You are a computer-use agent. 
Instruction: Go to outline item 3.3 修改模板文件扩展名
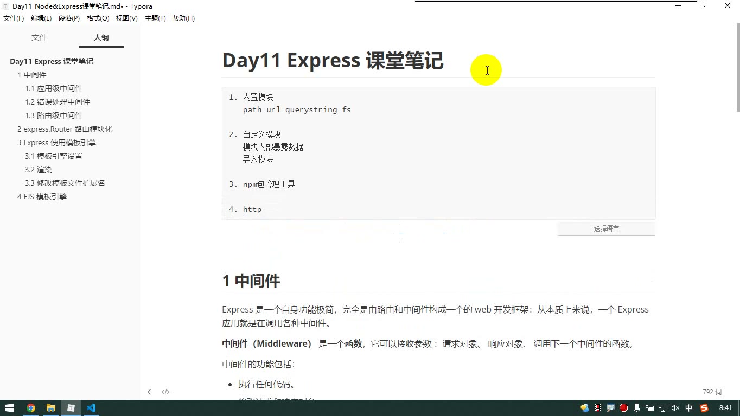coord(65,183)
